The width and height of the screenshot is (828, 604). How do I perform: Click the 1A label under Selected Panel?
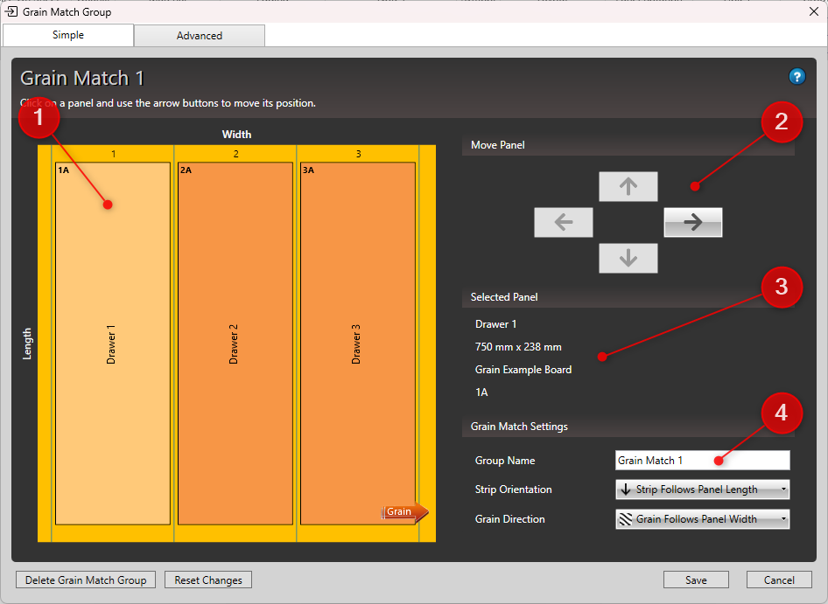point(481,392)
